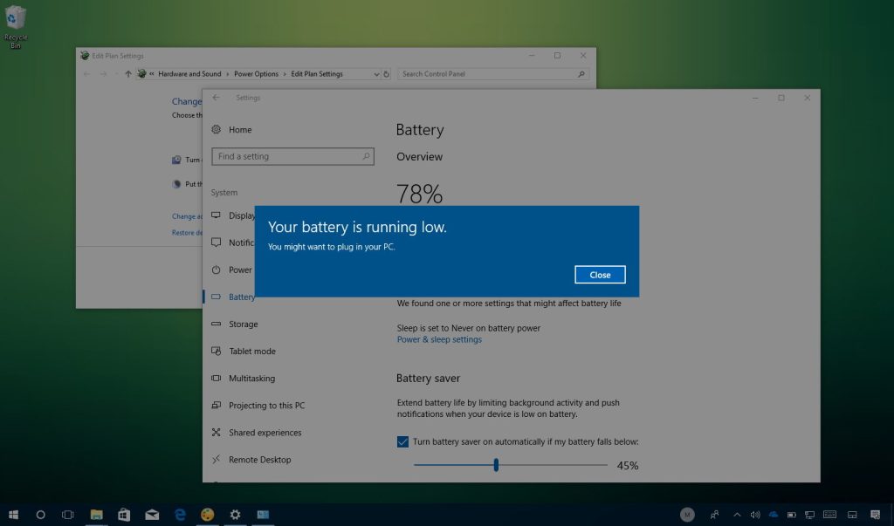Open Firefox from the taskbar
Screen dimensions: 894x526
click(207, 515)
